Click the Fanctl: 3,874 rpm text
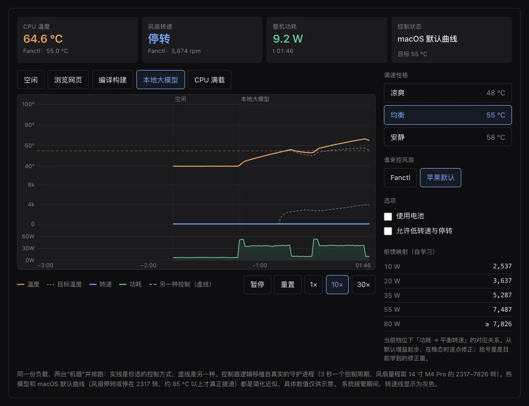This screenshot has height=406, width=529. click(x=174, y=51)
